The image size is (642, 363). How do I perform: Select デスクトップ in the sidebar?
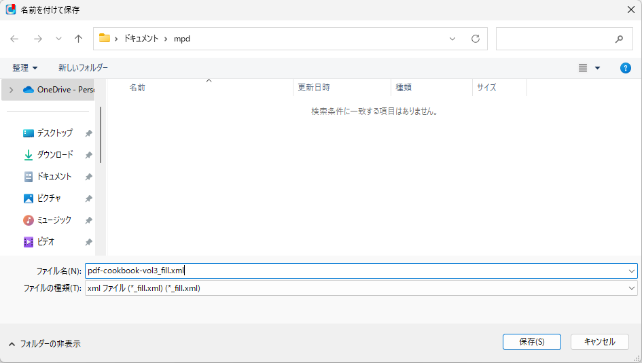point(54,133)
